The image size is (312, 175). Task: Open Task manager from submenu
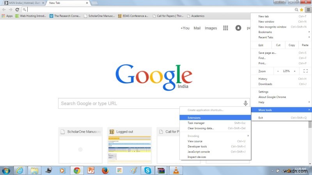coord(215,123)
